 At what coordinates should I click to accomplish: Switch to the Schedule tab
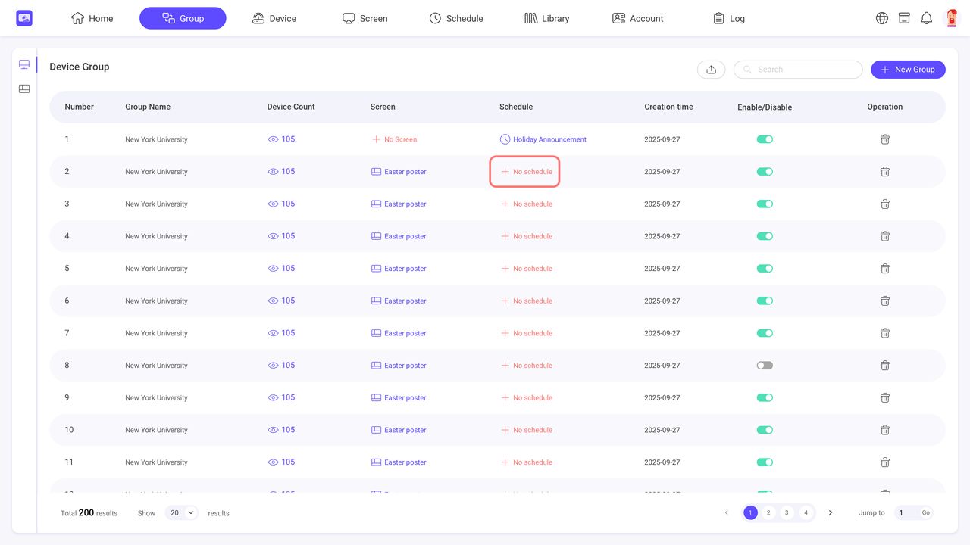click(455, 18)
